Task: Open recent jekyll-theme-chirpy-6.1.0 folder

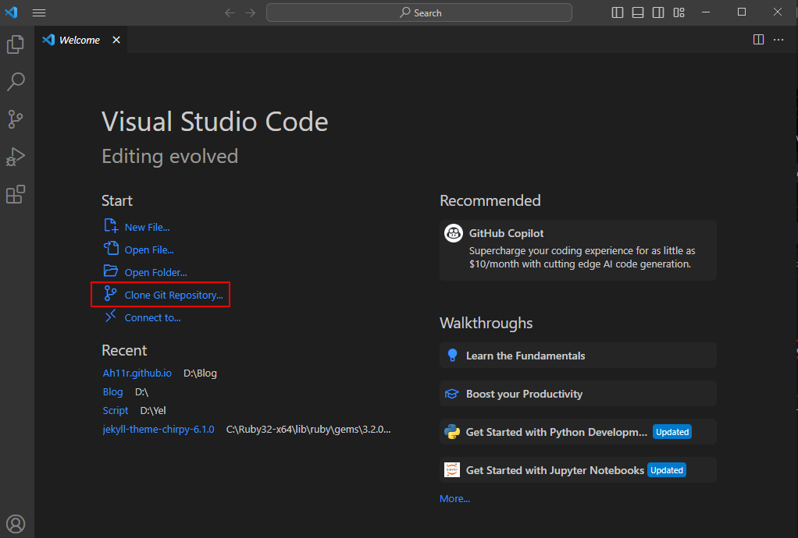Action: click(159, 430)
